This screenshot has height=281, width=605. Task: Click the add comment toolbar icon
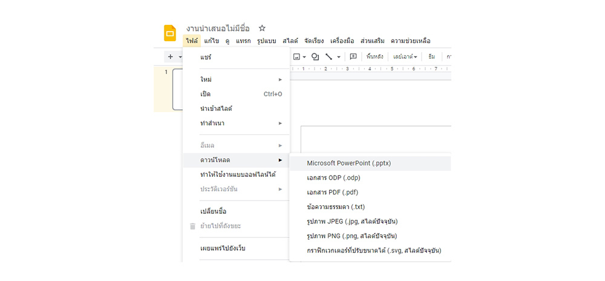coord(353,57)
